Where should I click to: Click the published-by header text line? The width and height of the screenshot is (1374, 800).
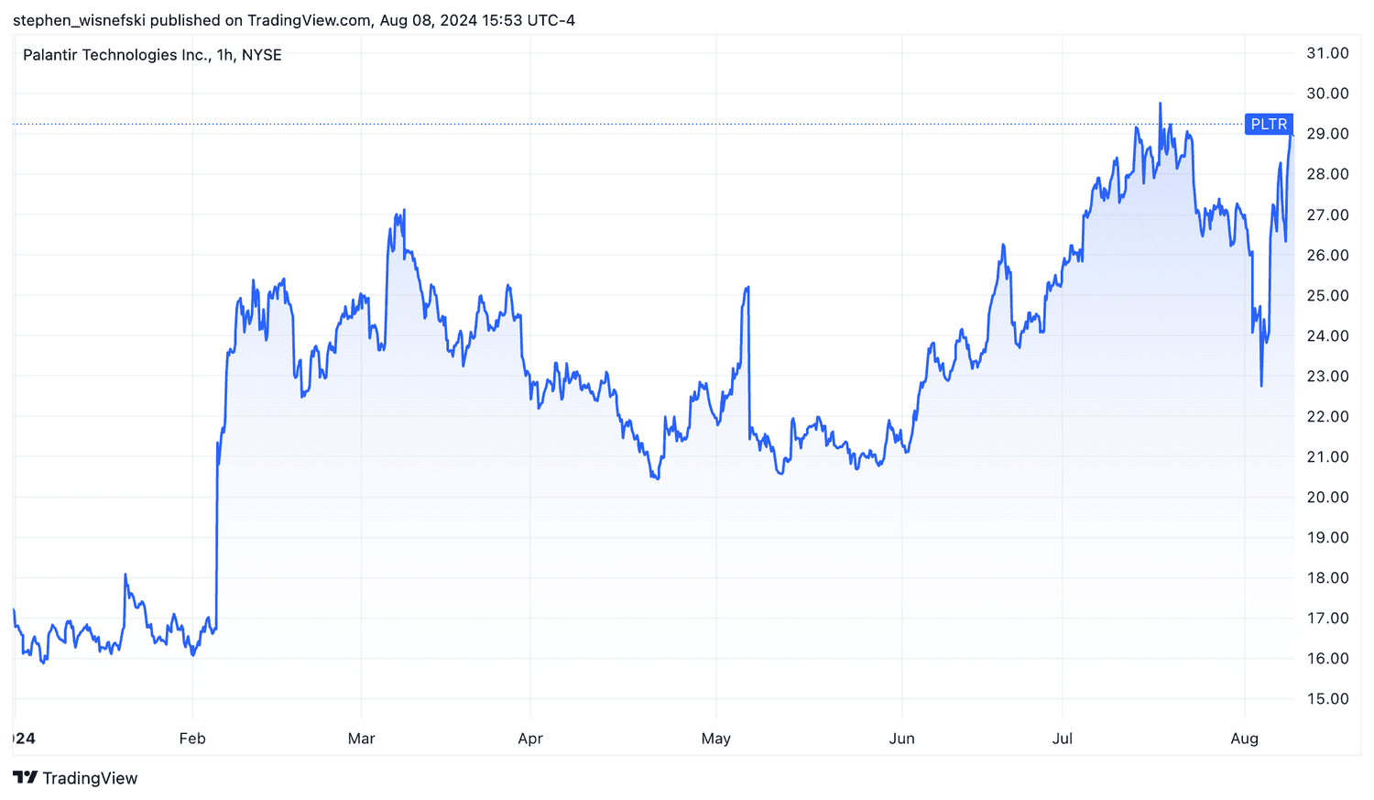click(294, 20)
